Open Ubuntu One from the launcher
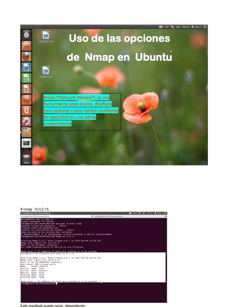Viewport: 230px width, 307px height. [x=26, y=111]
